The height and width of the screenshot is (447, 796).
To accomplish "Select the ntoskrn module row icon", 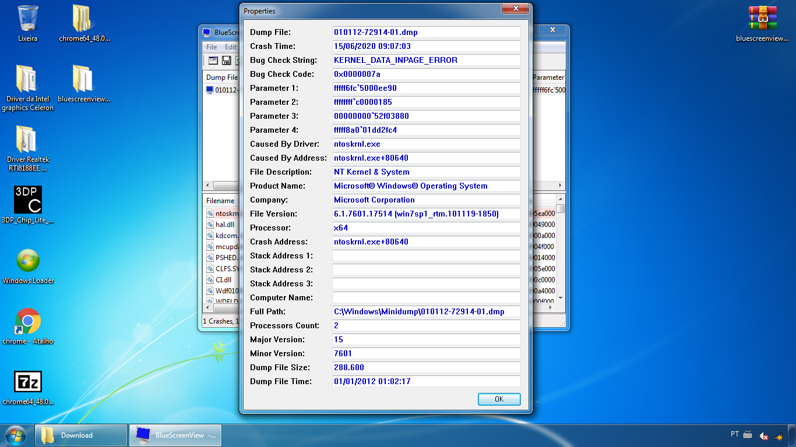I will (x=210, y=214).
